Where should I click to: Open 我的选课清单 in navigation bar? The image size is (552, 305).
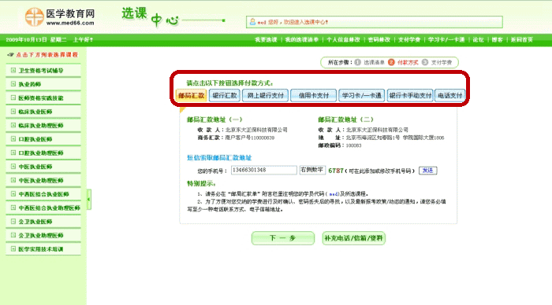(302, 39)
